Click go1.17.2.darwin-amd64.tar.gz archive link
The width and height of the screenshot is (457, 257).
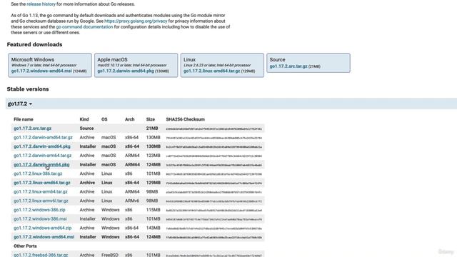click(x=43, y=137)
